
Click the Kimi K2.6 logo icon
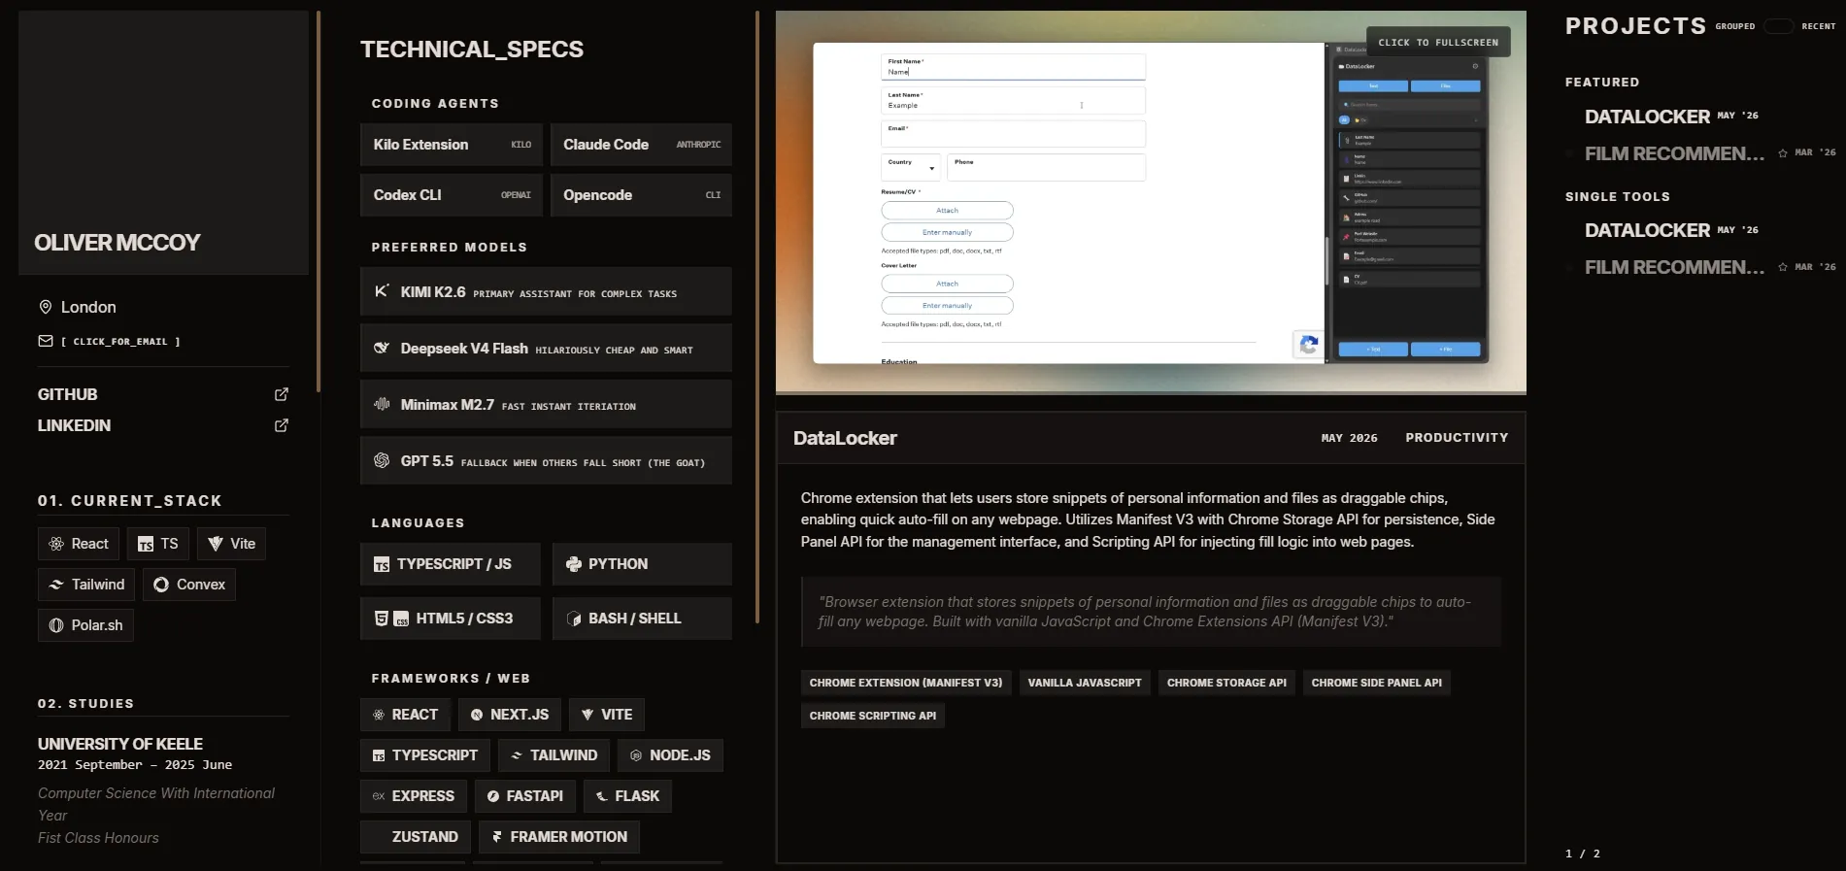click(382, 290)
